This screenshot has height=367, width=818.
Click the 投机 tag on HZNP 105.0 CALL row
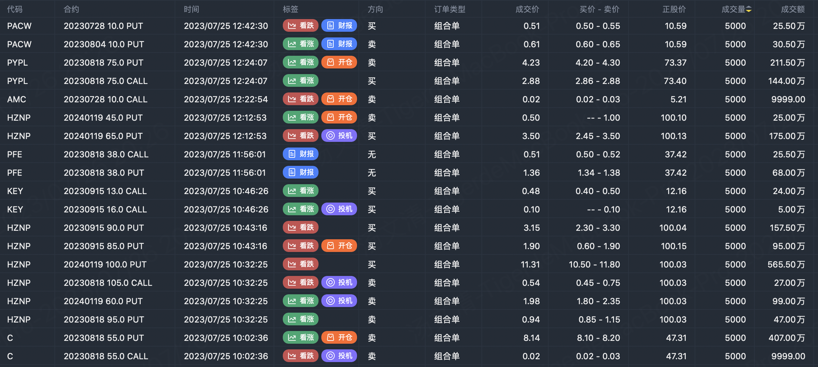(339, 283)
